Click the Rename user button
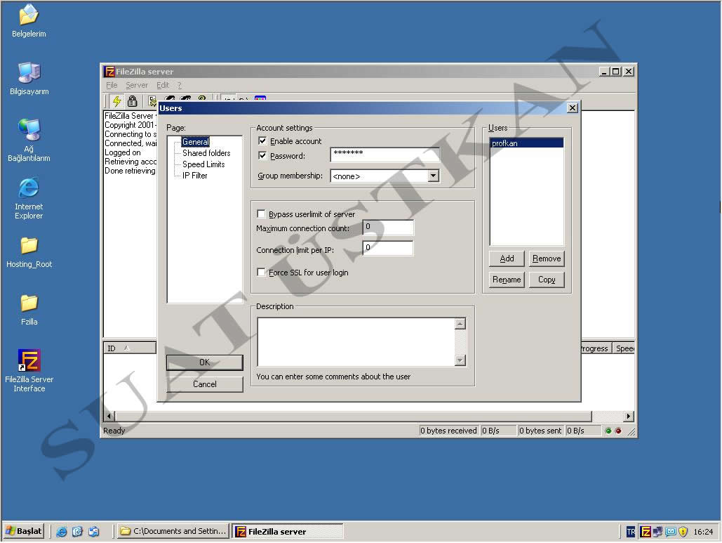Screen dimensions: 722x543 click(507, 280)
